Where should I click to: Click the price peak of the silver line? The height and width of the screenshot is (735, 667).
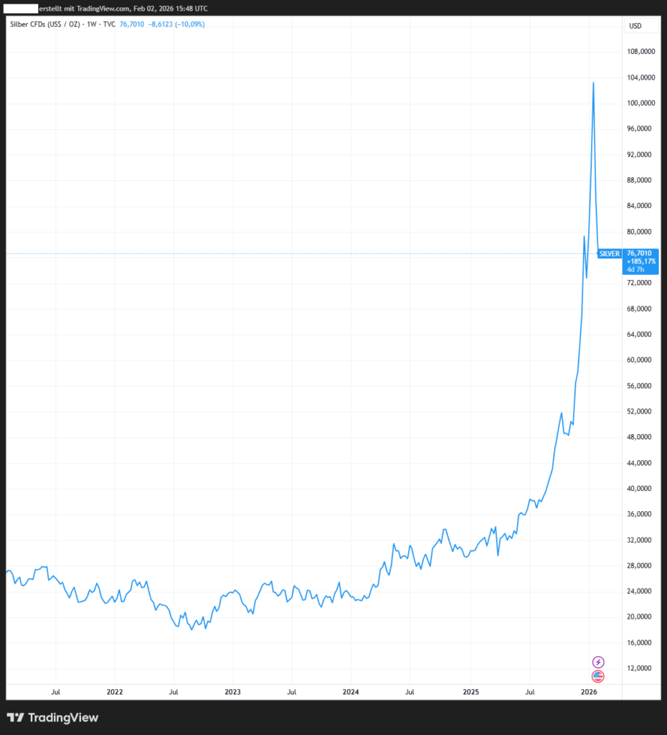click(593, 83)
